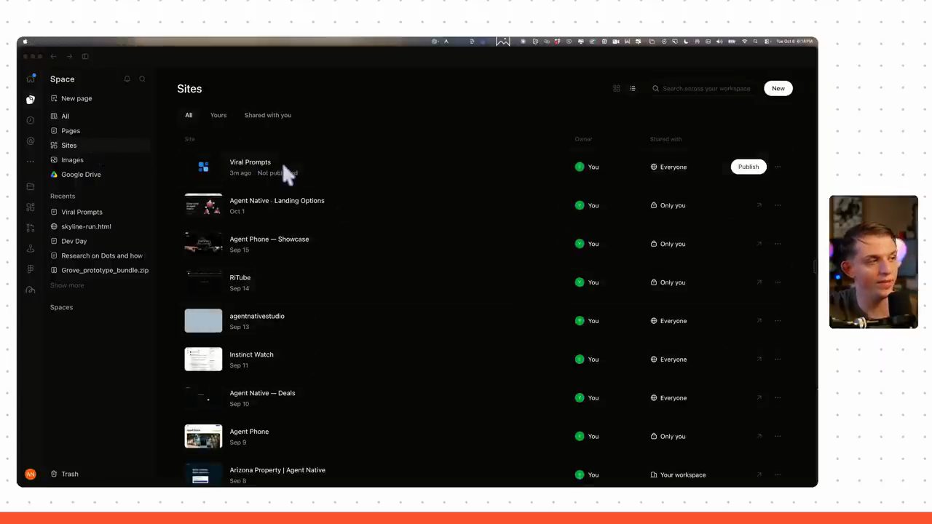The image size is (932, 524).
Task: Open Dev Day from Recents
Action: [74, 241]
